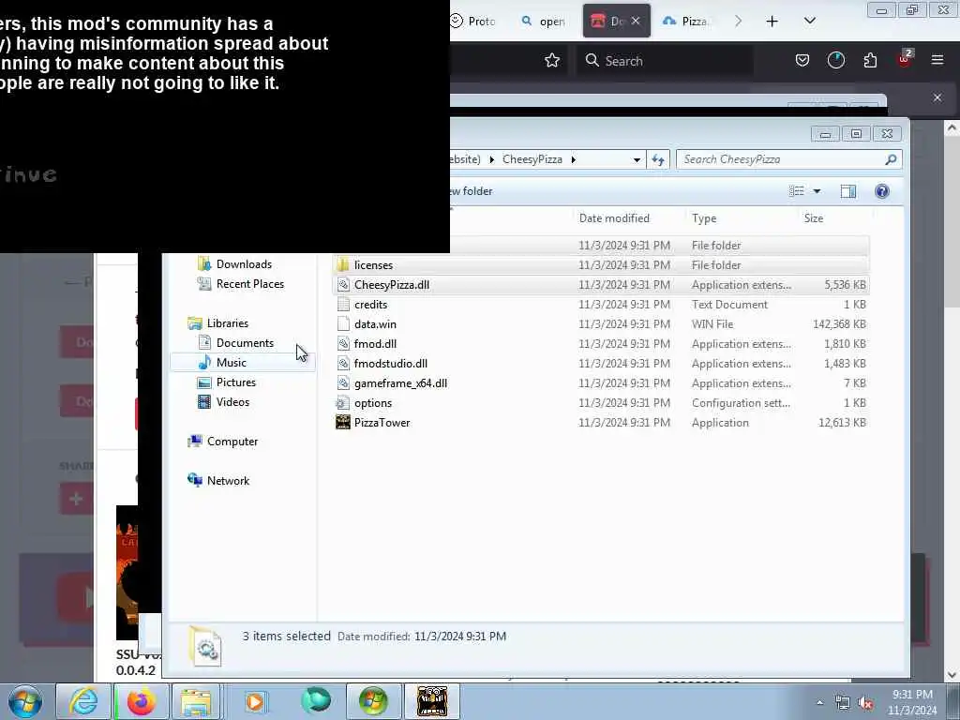Viewport: 960px width, 720px height.
Task: Select Network in navigation pane
Action: 218,481
